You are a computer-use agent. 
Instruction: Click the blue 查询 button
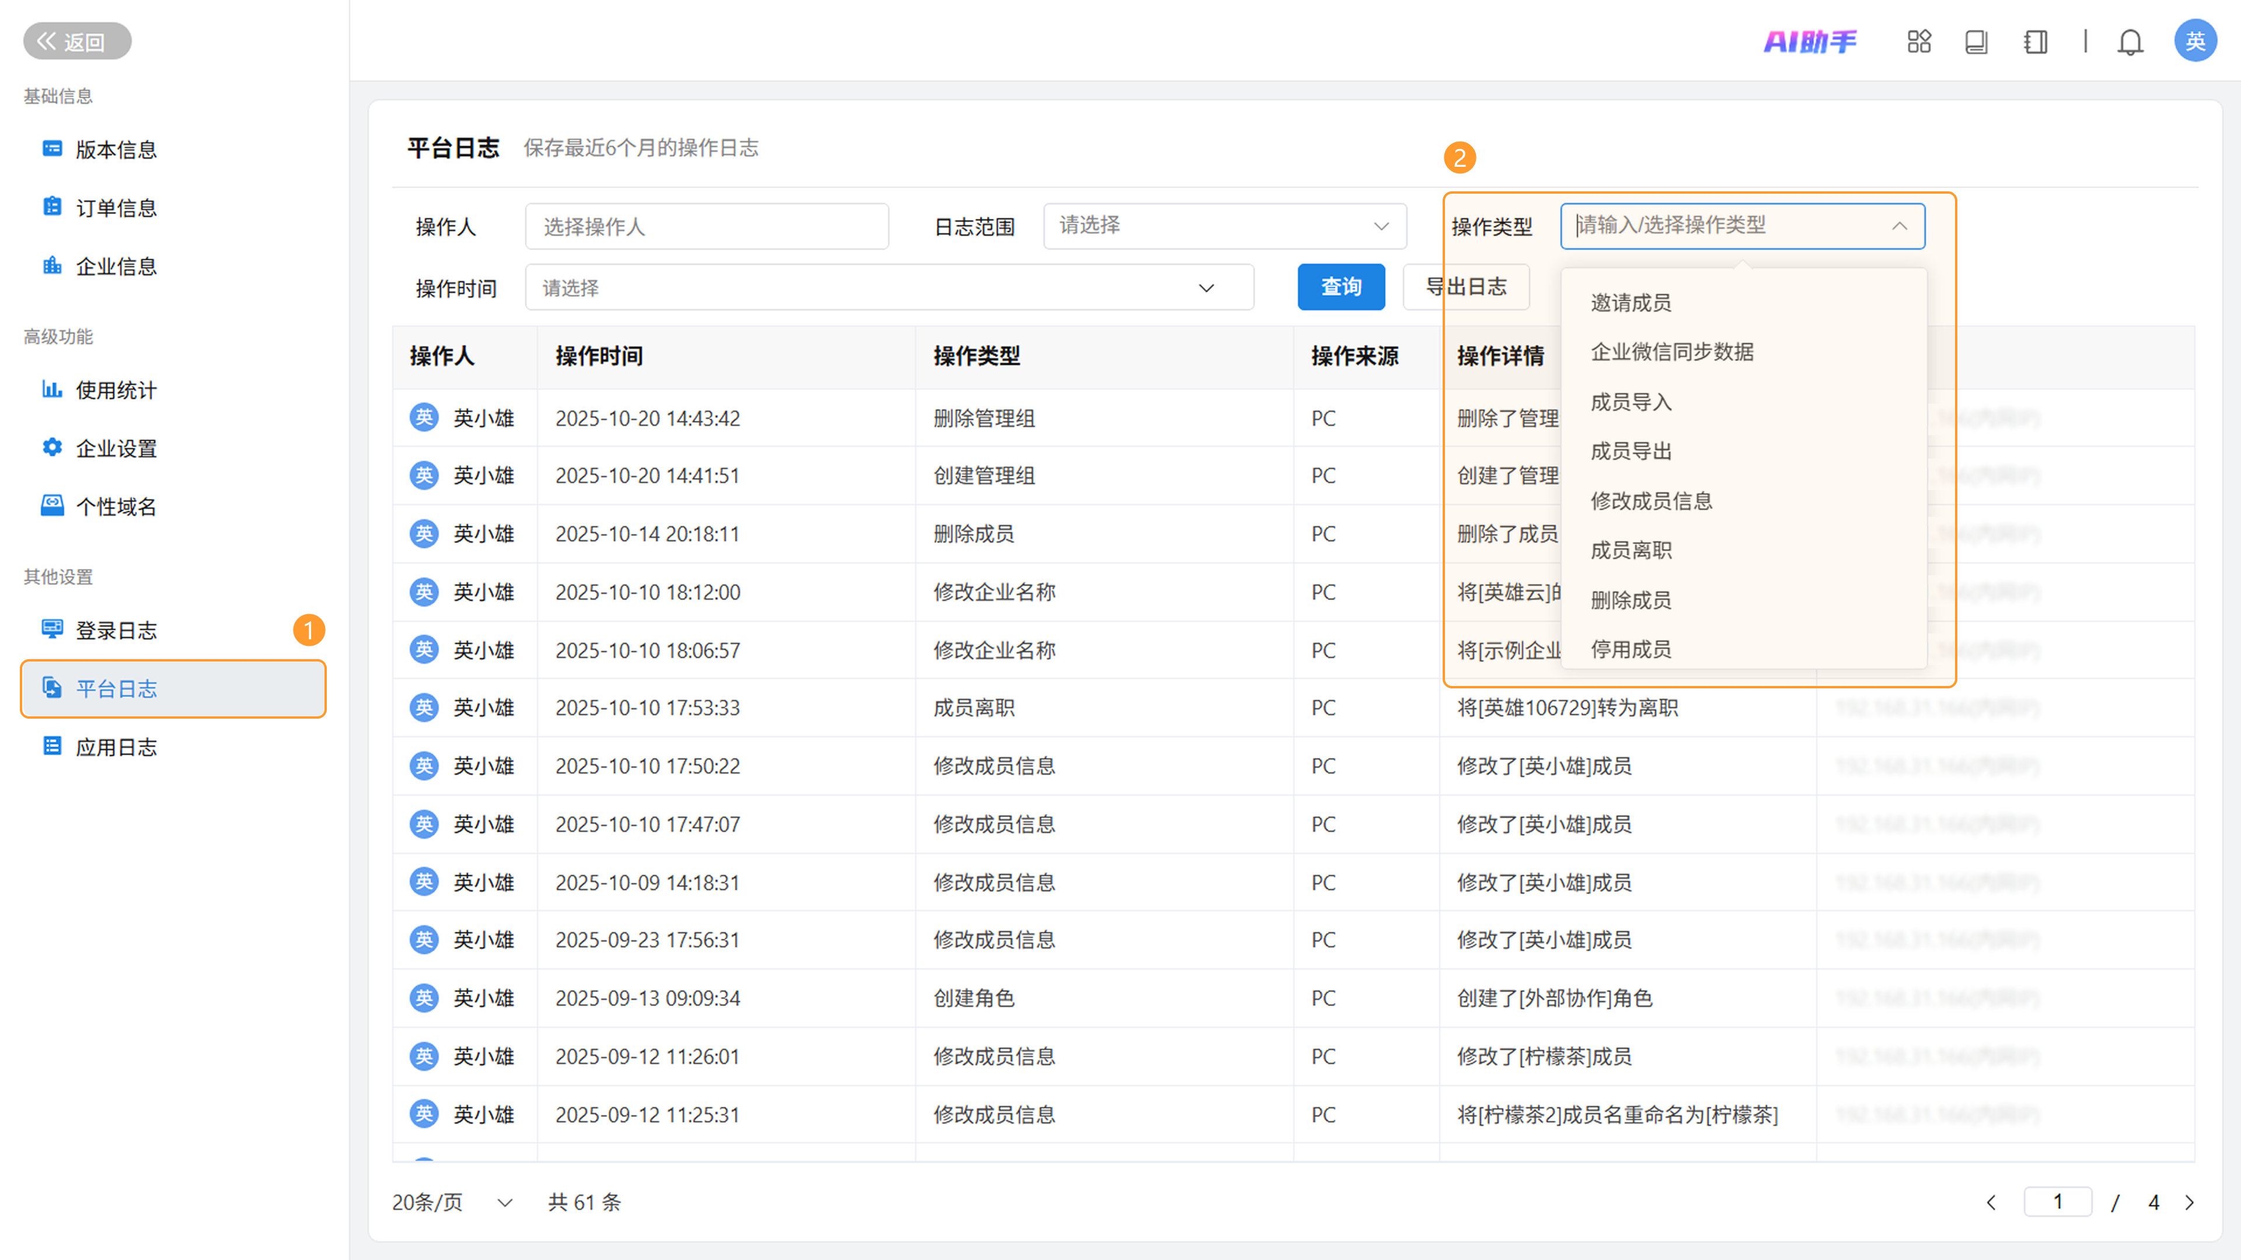pos(1340,287)
